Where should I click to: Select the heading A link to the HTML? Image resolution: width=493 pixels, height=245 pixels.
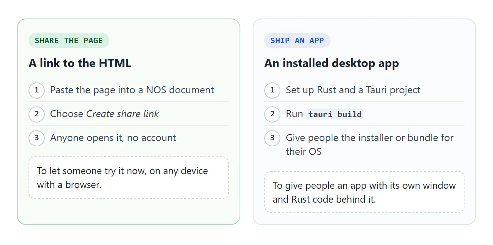tap(80, 63)
